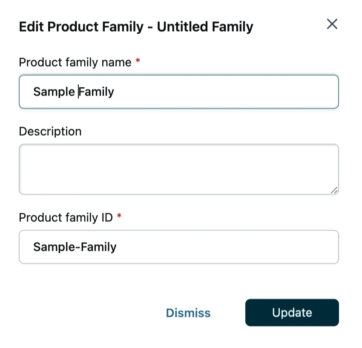Click the Update button

292,313
